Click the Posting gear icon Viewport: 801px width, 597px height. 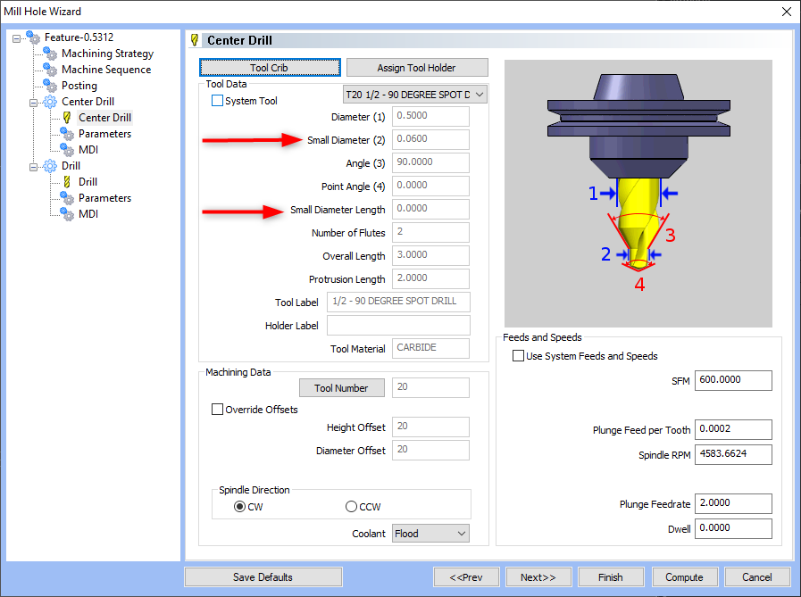[50, 86]
